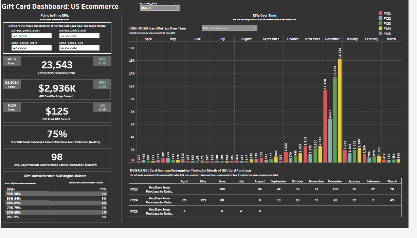Image resolution: width=417 pixels, height=238 pixels.
Task: Select the FY25 purple legend swatch
Action: point(380,34)
